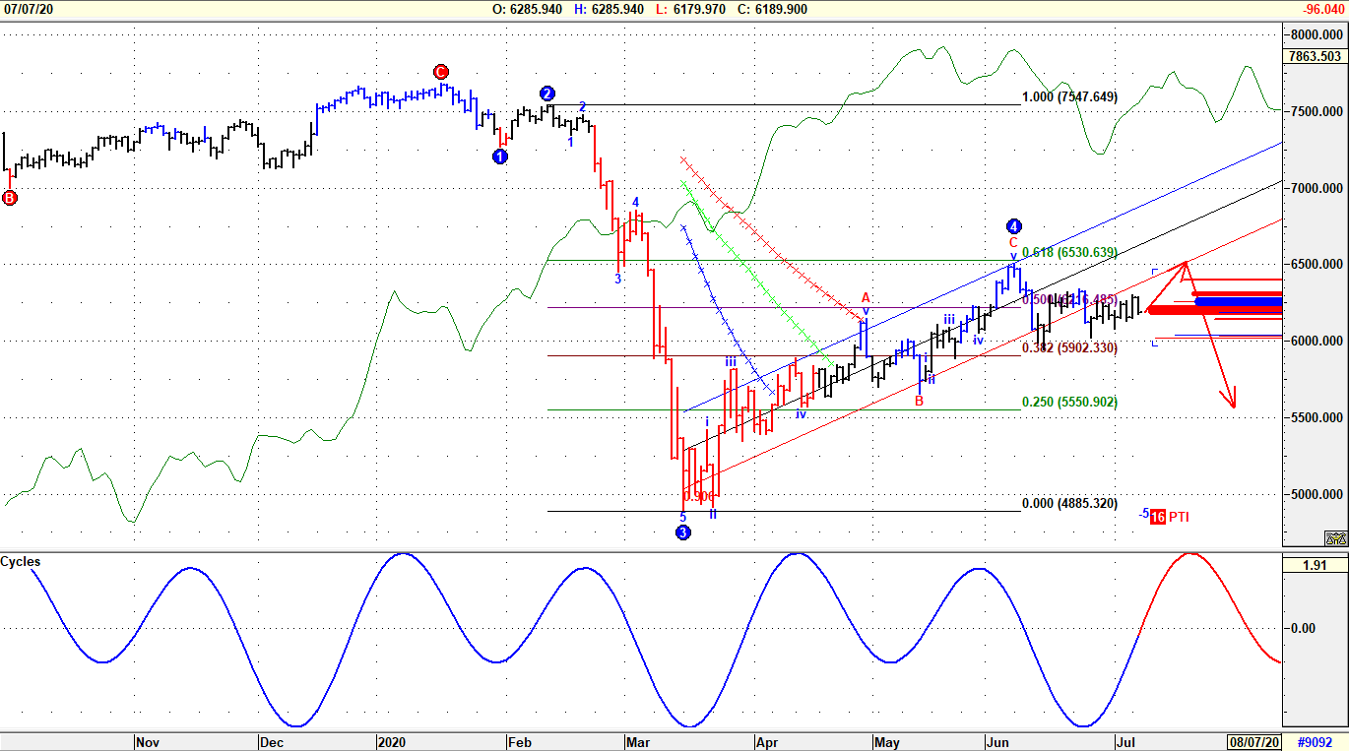This screenshot has height=751, width=1349.
Task: Click the 5000.000 price axis label
Action: point(1317,495)
